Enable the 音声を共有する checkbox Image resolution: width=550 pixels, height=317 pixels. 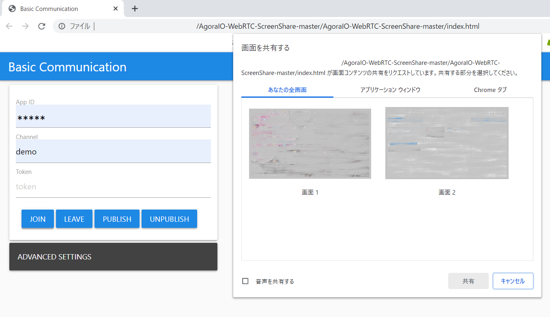click(245, 281)
